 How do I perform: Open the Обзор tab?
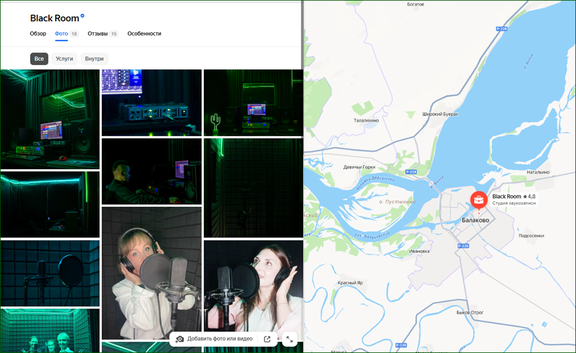38,33
